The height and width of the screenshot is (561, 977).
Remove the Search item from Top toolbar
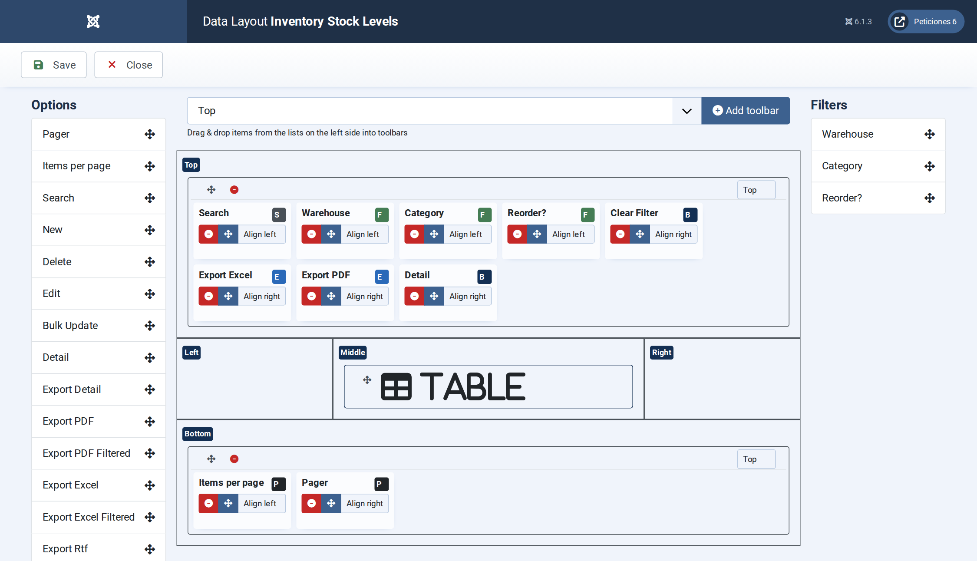click(209, 234)
